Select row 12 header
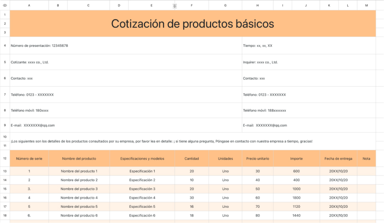 coord(5,158)
